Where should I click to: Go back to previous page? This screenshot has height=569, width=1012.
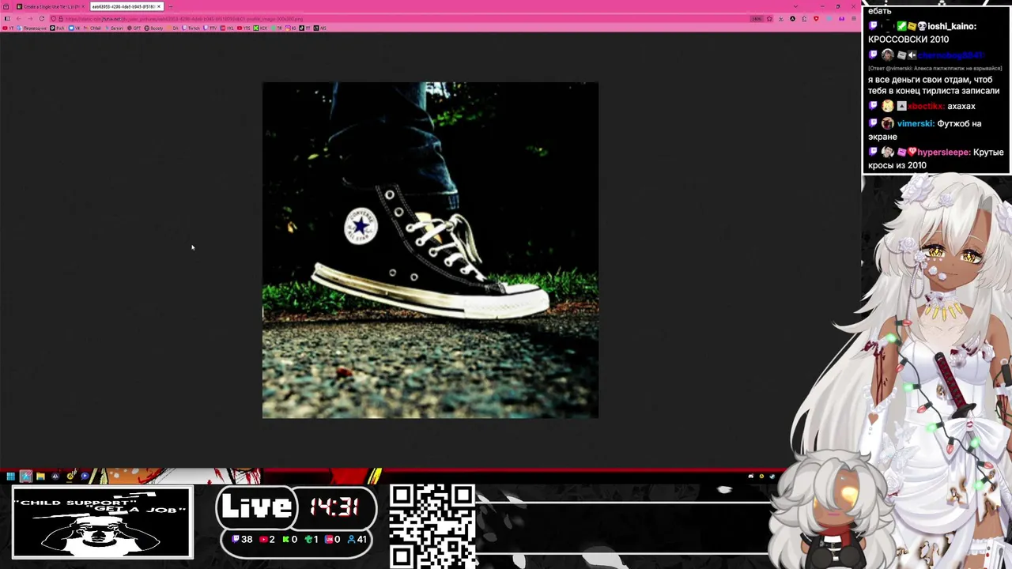[x=18, y=18]
